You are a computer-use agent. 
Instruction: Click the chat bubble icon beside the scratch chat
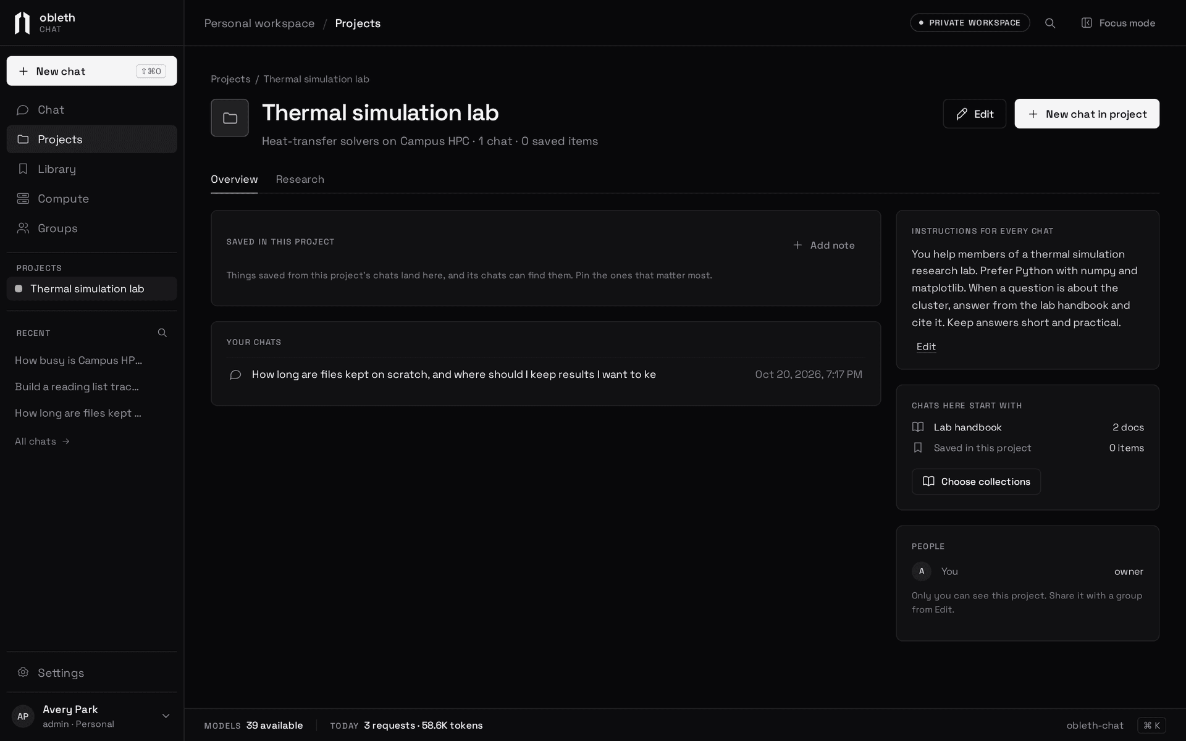(x=235, y=375)
